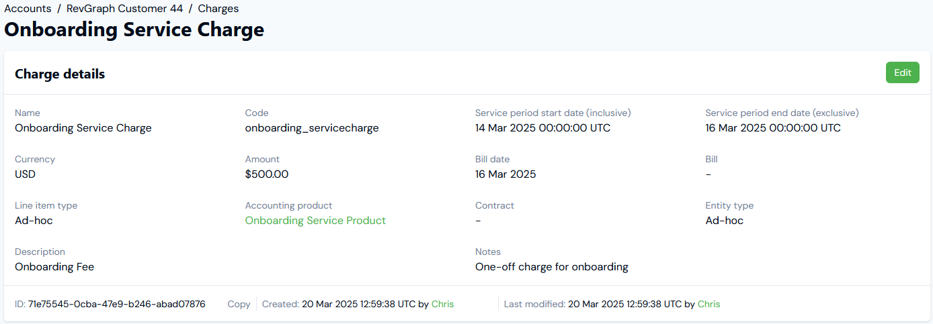The width and height of the screenshot is (933, 324).
Task: Click the Ad-hoc value under Entity type
Action: [725, 220]
